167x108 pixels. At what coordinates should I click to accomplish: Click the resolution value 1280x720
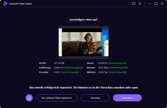[58, 68]
